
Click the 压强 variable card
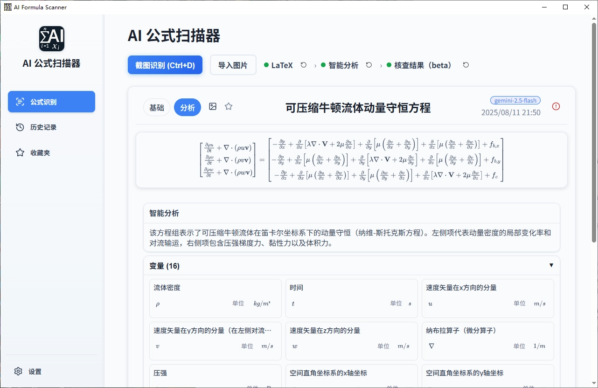click(216, 376)
